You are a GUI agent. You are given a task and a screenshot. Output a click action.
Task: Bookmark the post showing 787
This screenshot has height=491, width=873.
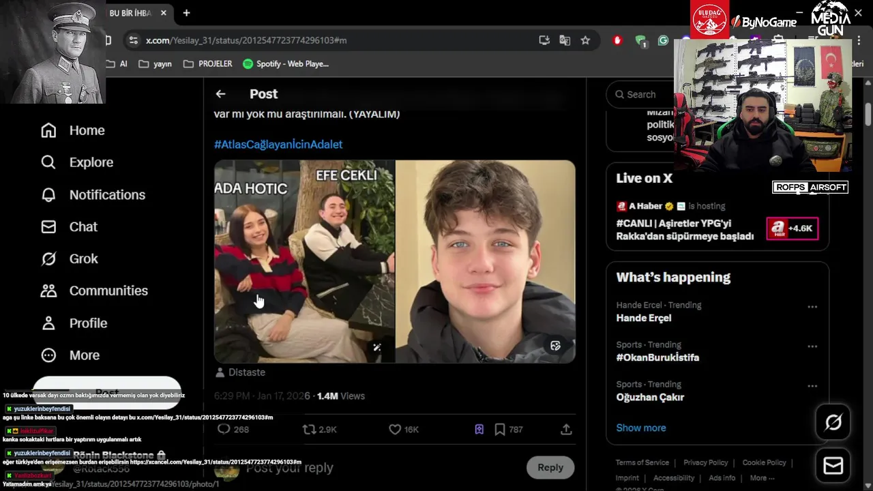(508, 429)
